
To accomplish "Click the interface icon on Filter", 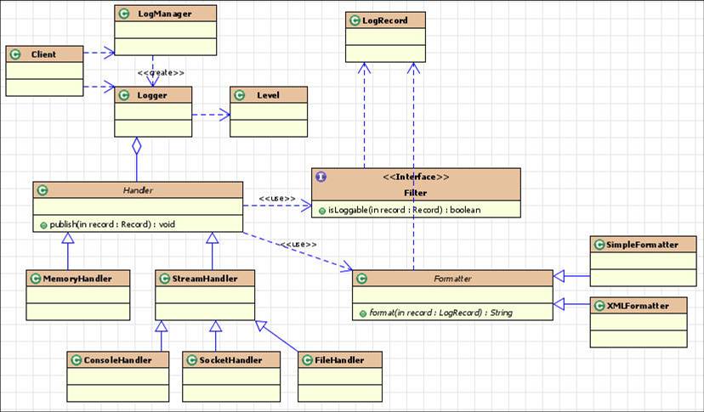I will [321, 177].
